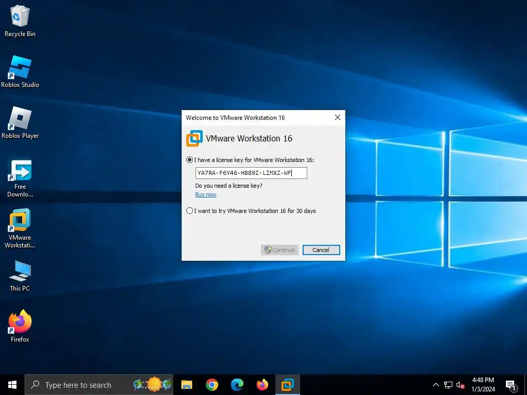Launch Microsoft Edge from the taskbar
The image size is (527, 395).
click(x=237, y=385)
